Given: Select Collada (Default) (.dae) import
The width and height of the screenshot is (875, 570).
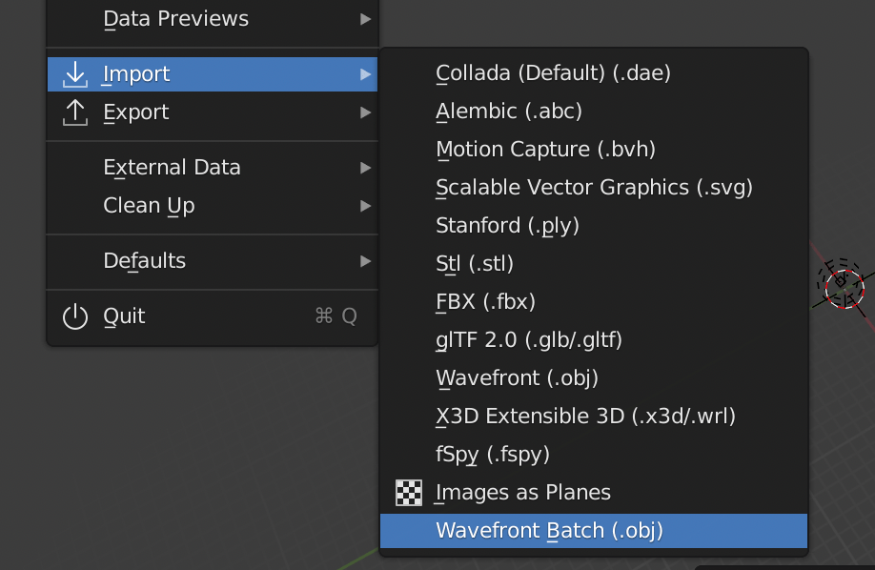Looking at the screenshot, I should 552,72.
